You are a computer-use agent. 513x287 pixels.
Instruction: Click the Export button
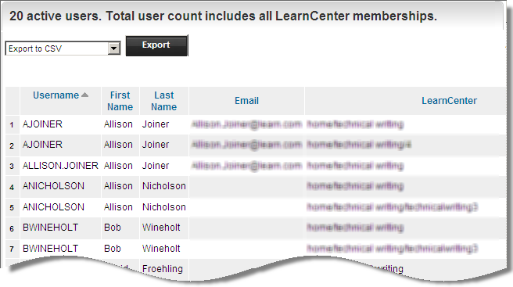click(156, 45)
